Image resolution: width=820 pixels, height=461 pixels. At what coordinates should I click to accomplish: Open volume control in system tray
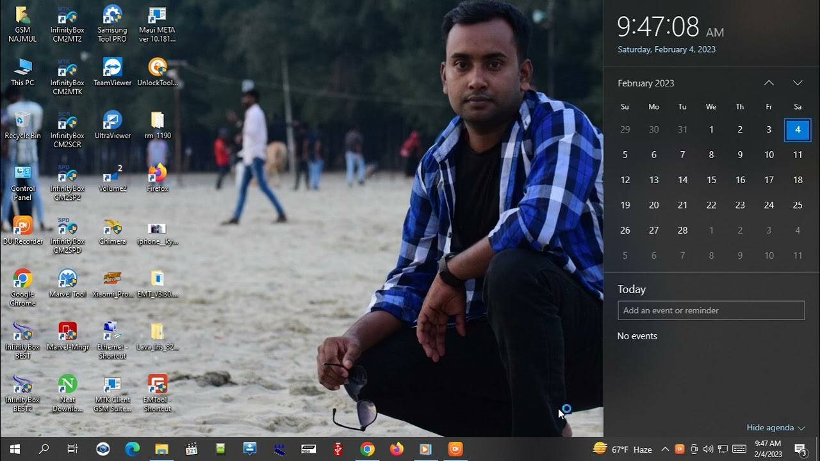[708, 449]
